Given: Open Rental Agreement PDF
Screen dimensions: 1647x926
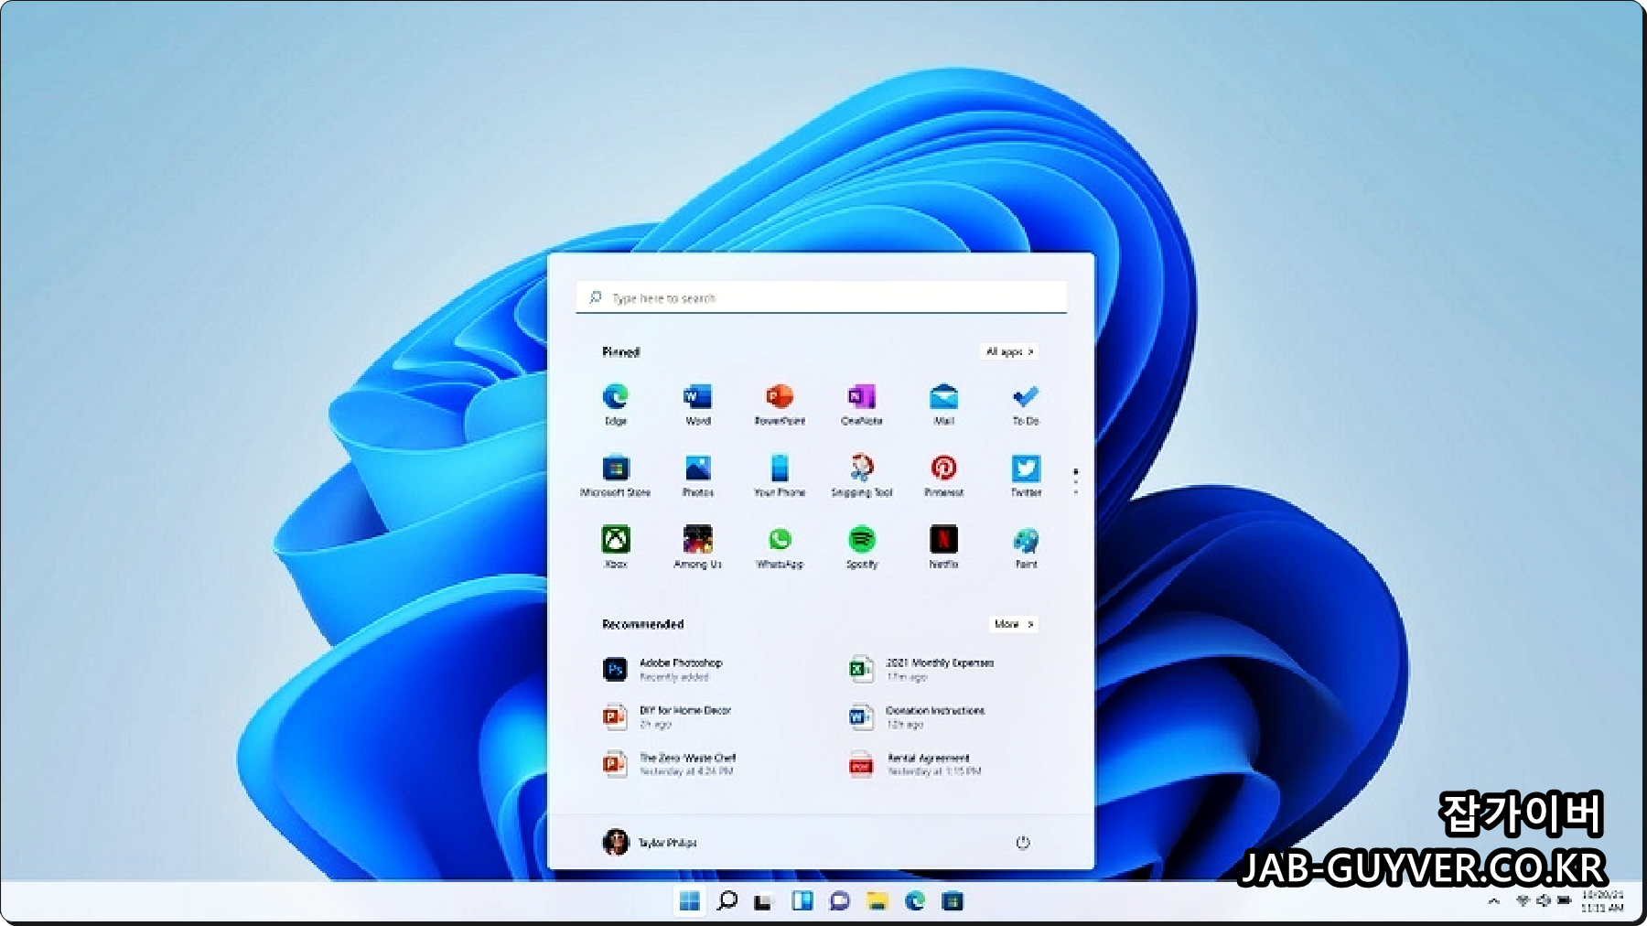Looking at the screenshot, I should [914, 764].
